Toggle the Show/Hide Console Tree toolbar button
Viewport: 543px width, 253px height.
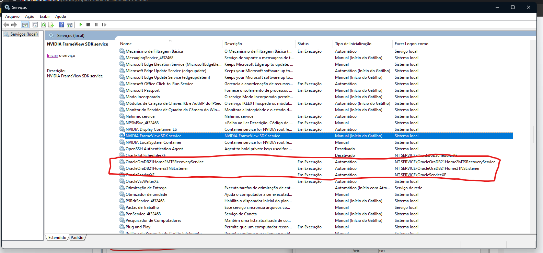click(25, 25)
